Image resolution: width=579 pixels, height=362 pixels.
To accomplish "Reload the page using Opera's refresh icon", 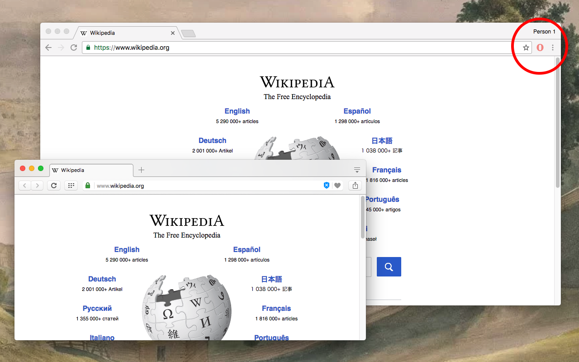I will (54, 185).
